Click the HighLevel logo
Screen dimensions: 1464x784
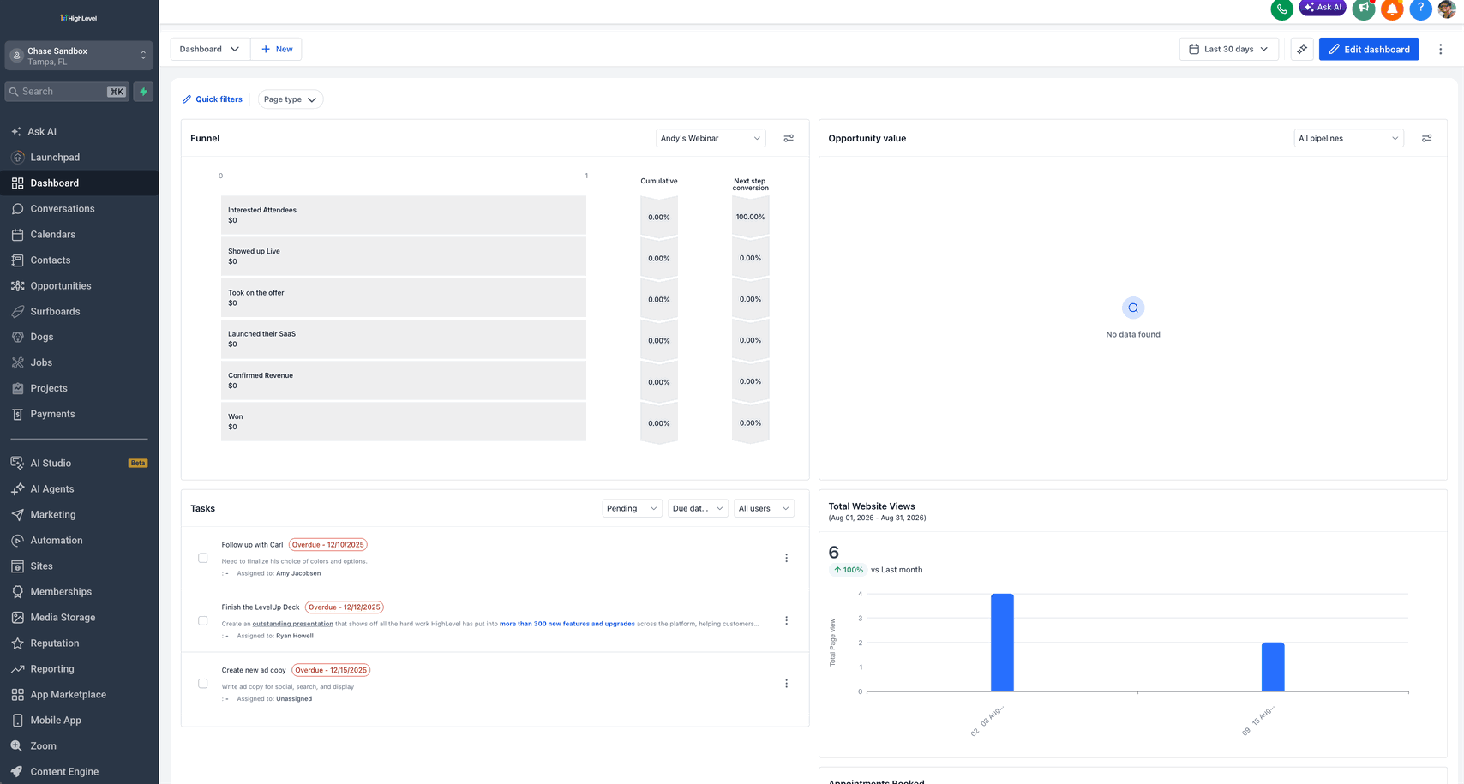coord(79,18)
